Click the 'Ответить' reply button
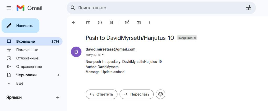The width and height of the screenshot is (268, 111). click(x=101, y=94)
